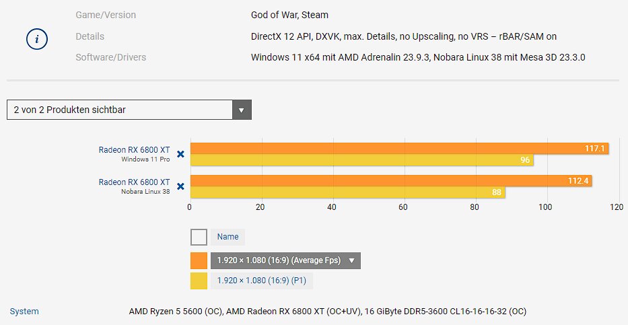Click the info circle icon
This screenshot has width=628, height=325.
37,39
